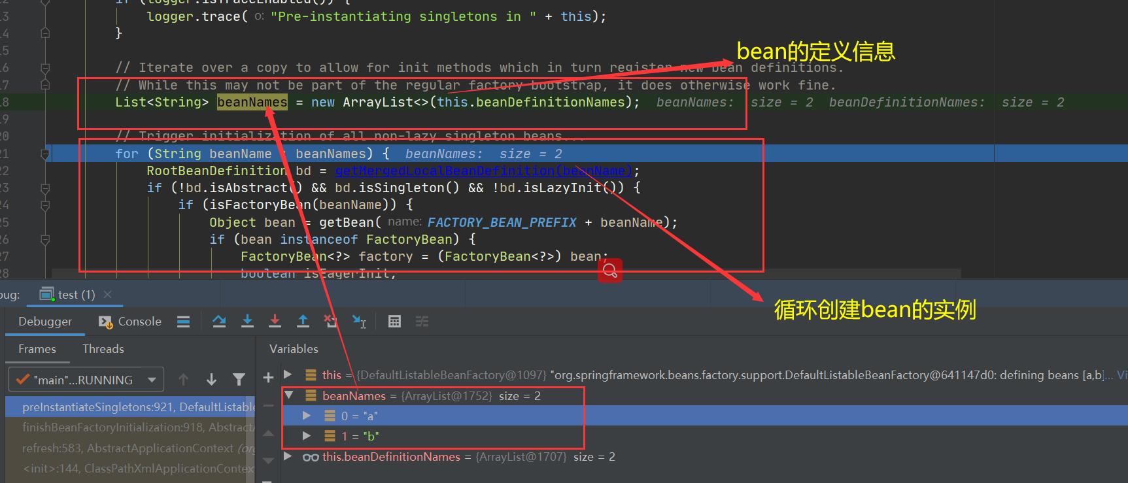Select the this.beanDefinitionNames = {ArrayList@1707} row
The image size is (1128, 483).
coord(705,457)
